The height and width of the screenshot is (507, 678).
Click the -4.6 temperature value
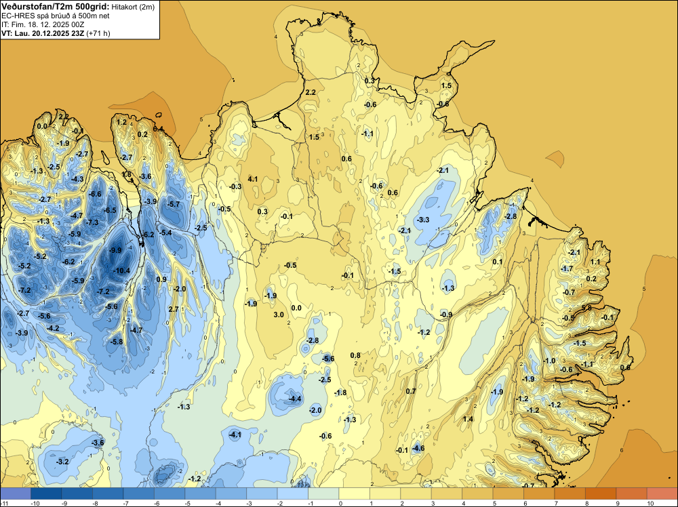(x=418, y=448)
